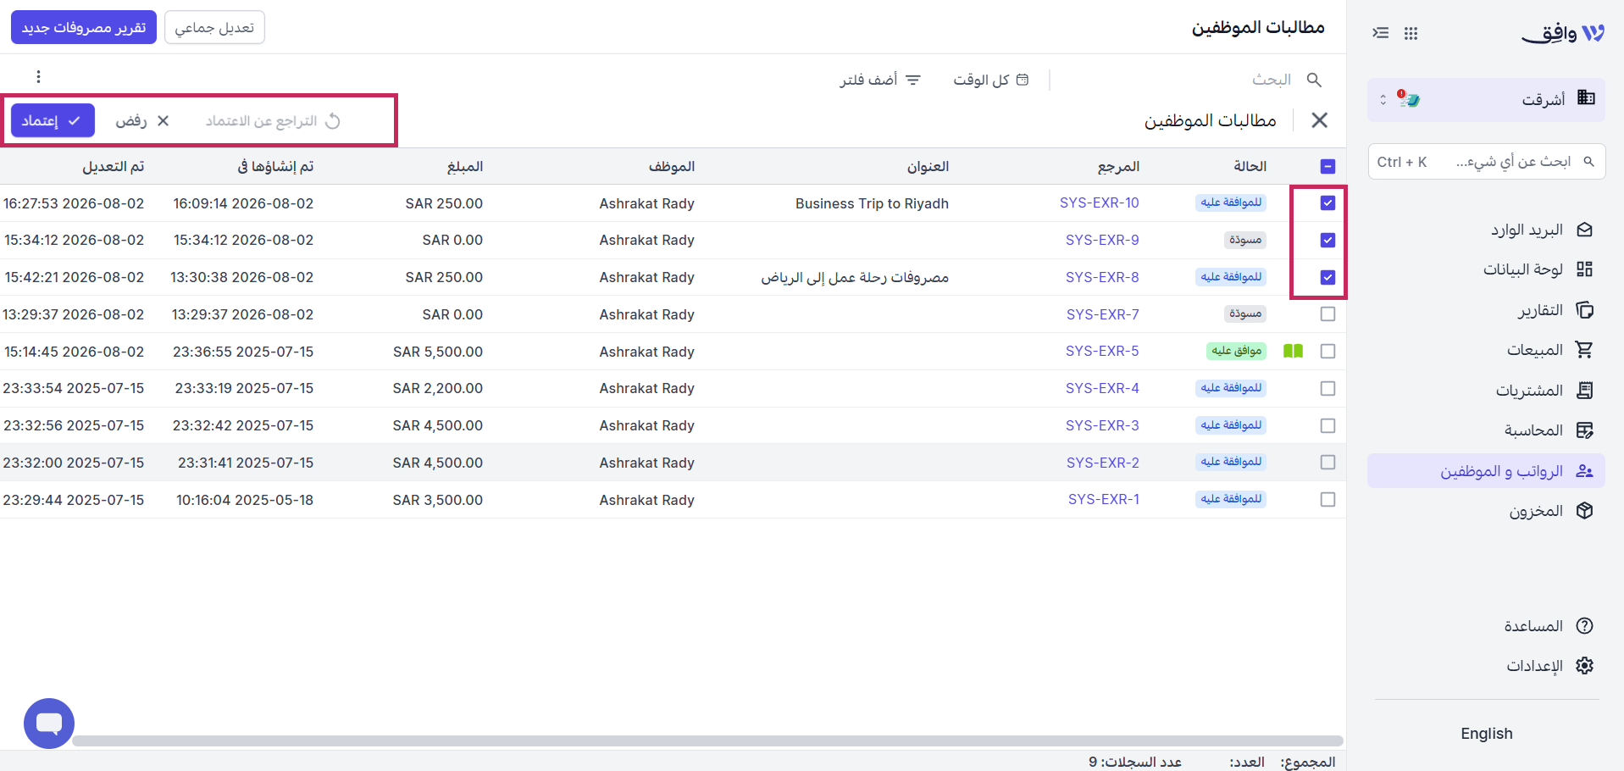
Task: Close the selection bar with X icon
Action: coord(1319,120)
